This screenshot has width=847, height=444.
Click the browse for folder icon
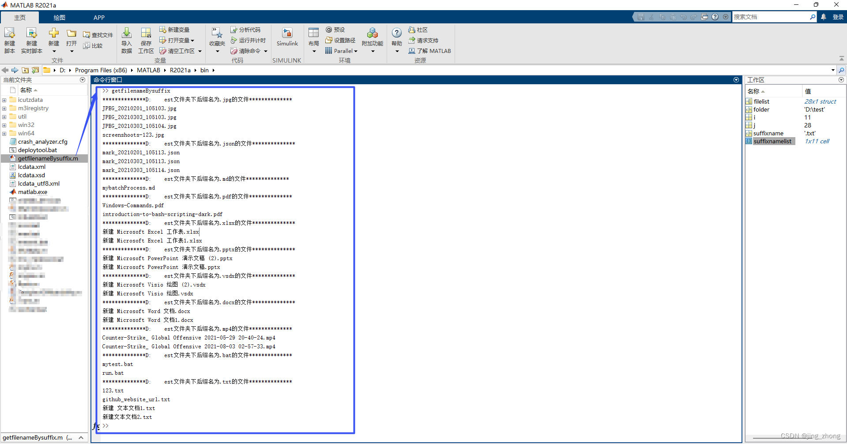point(35,70)
